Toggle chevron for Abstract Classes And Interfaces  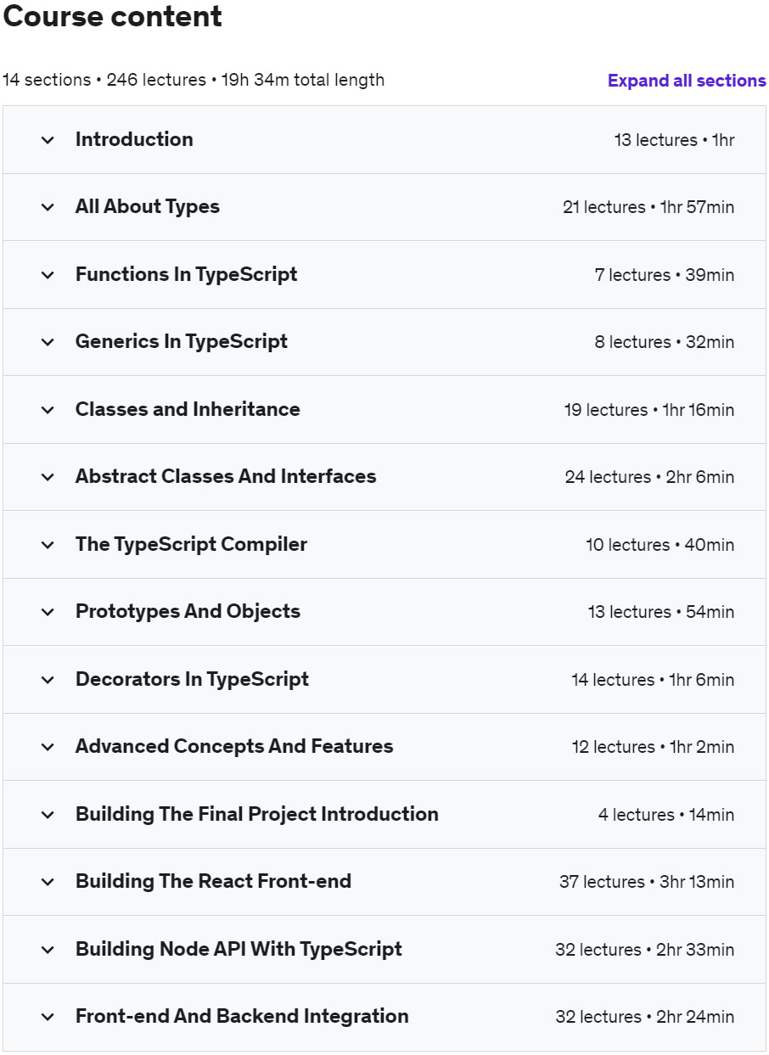[x=48, y=477]
